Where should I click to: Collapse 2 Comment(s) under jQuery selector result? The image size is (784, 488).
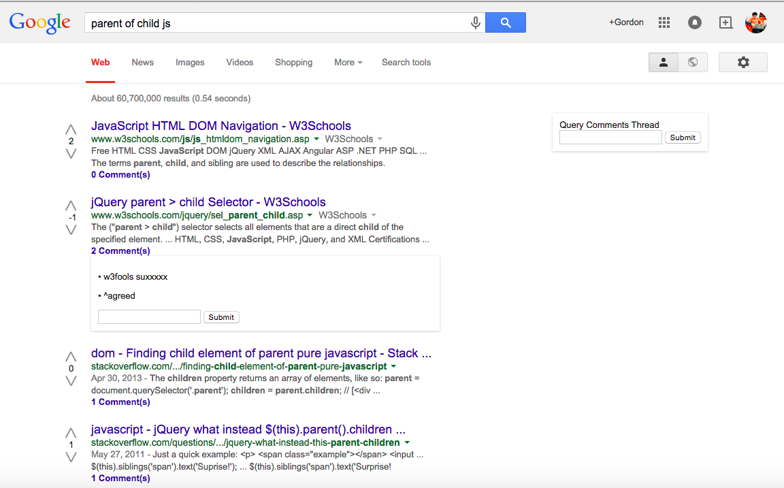pyautogui.click(x=120, y=251)
